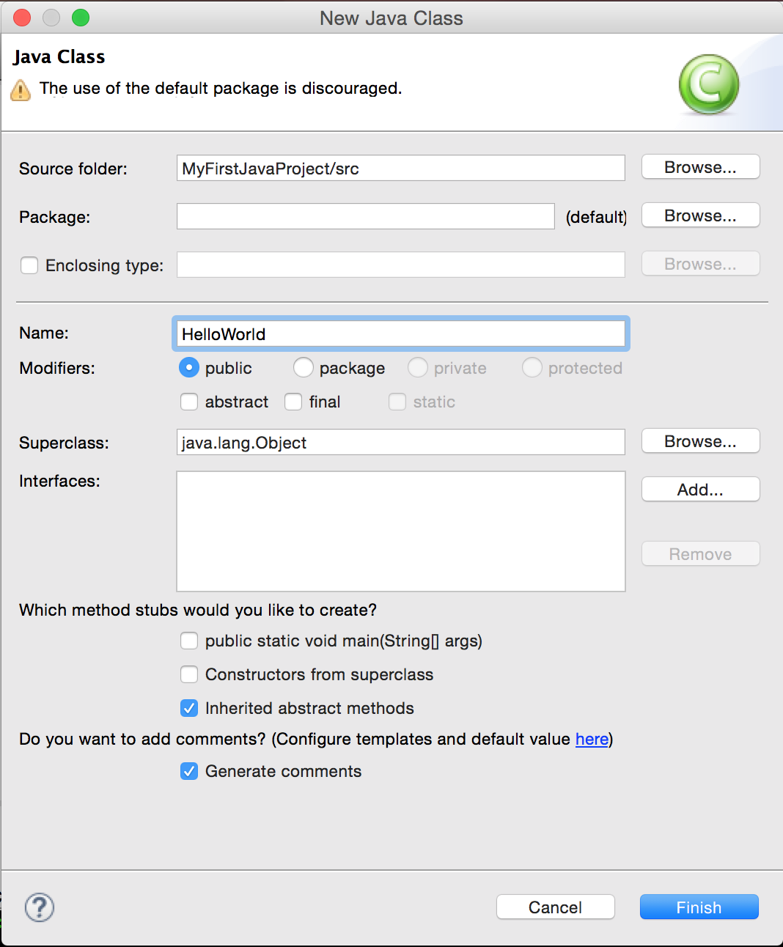Cancel the New Java Class dialog

555,907
